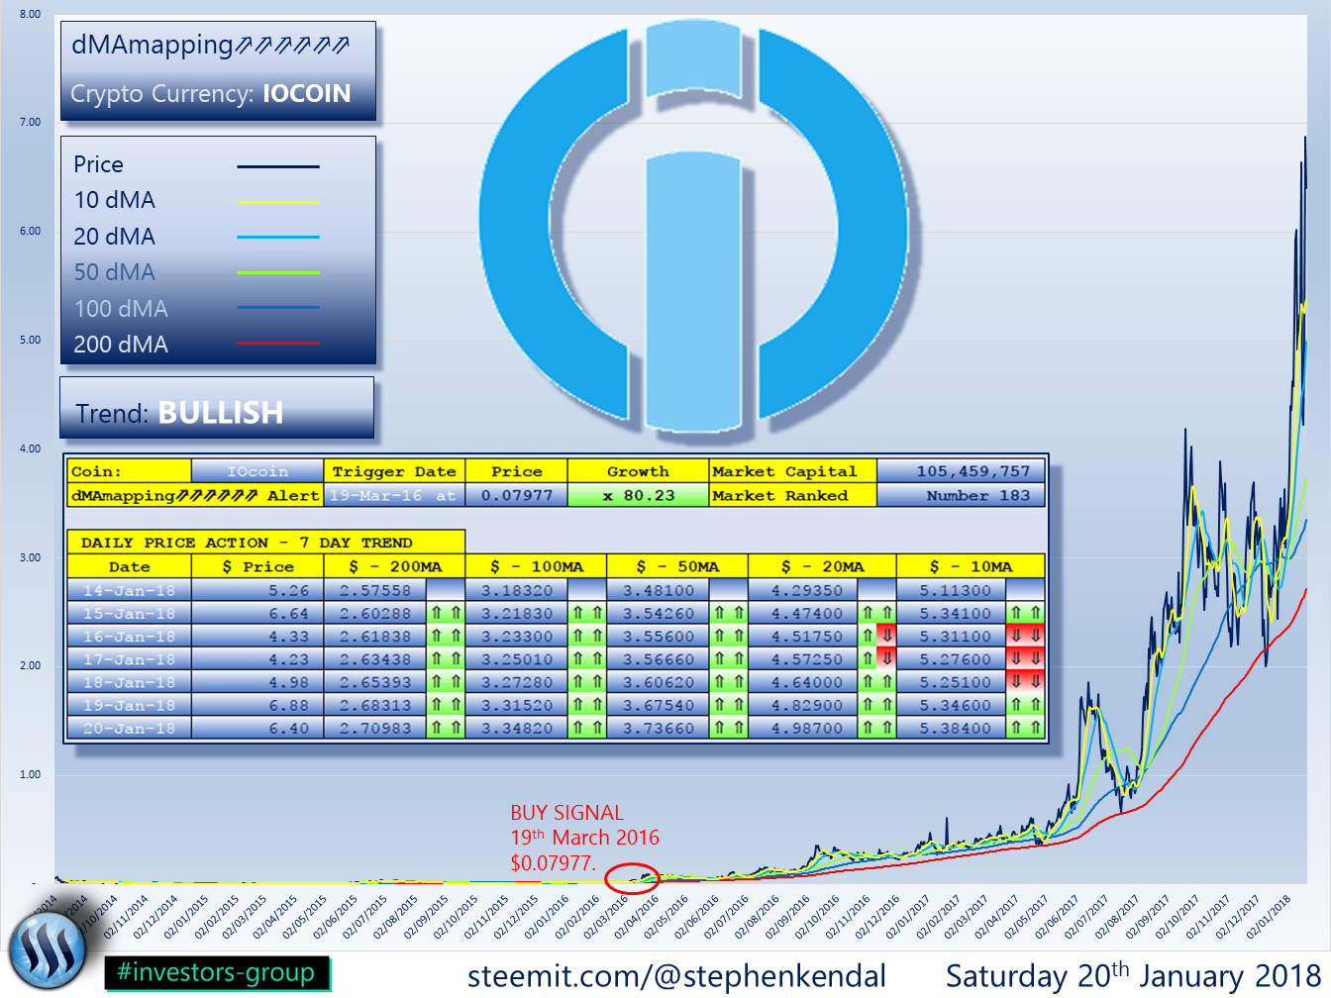
Task: Click the Number 183 market rank cell
Action: click(x=961, y=495)
